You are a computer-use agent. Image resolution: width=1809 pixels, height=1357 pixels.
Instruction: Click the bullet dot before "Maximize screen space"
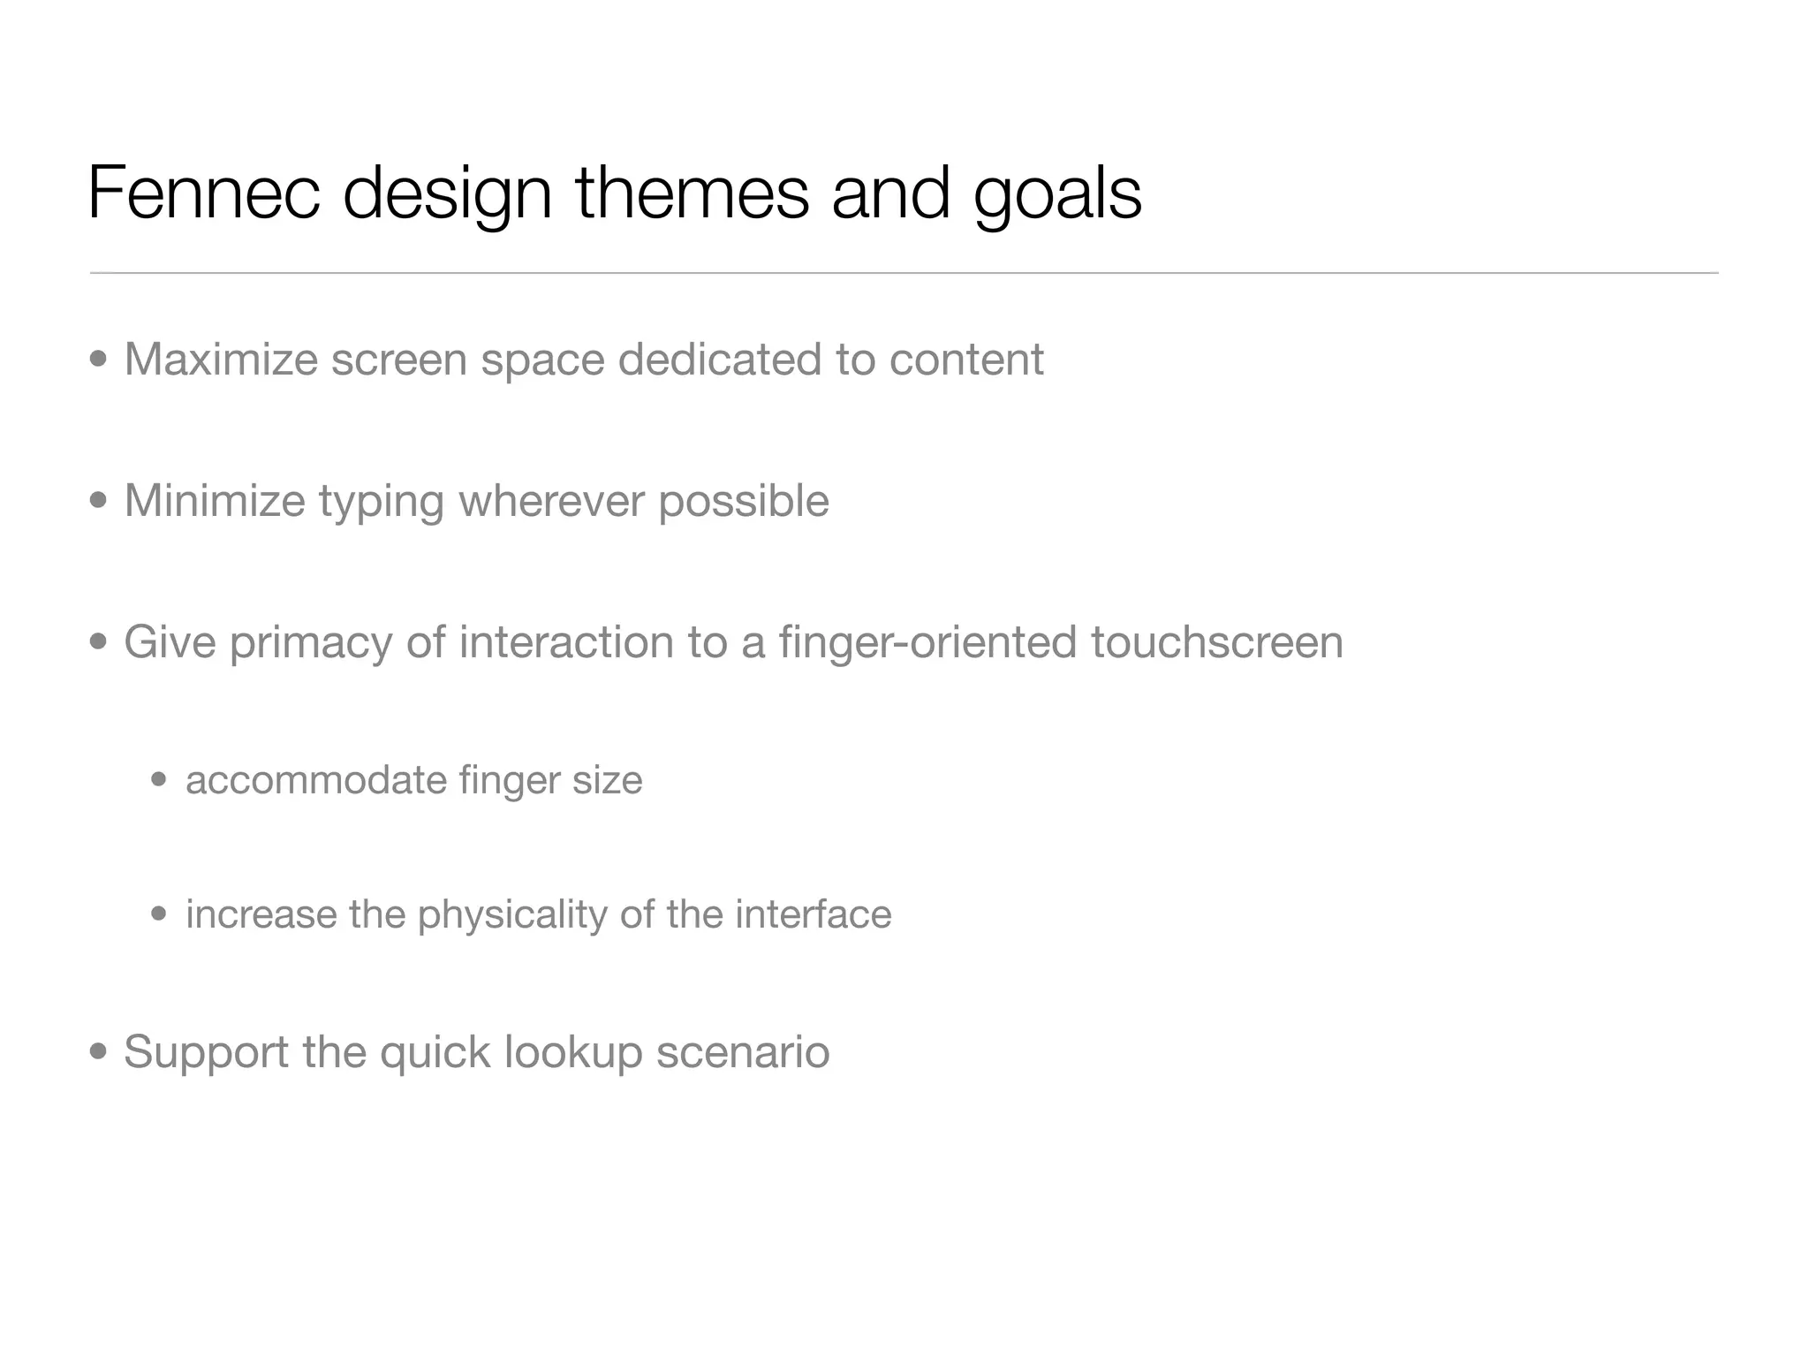pyautogui.click(x=99, y=360)
